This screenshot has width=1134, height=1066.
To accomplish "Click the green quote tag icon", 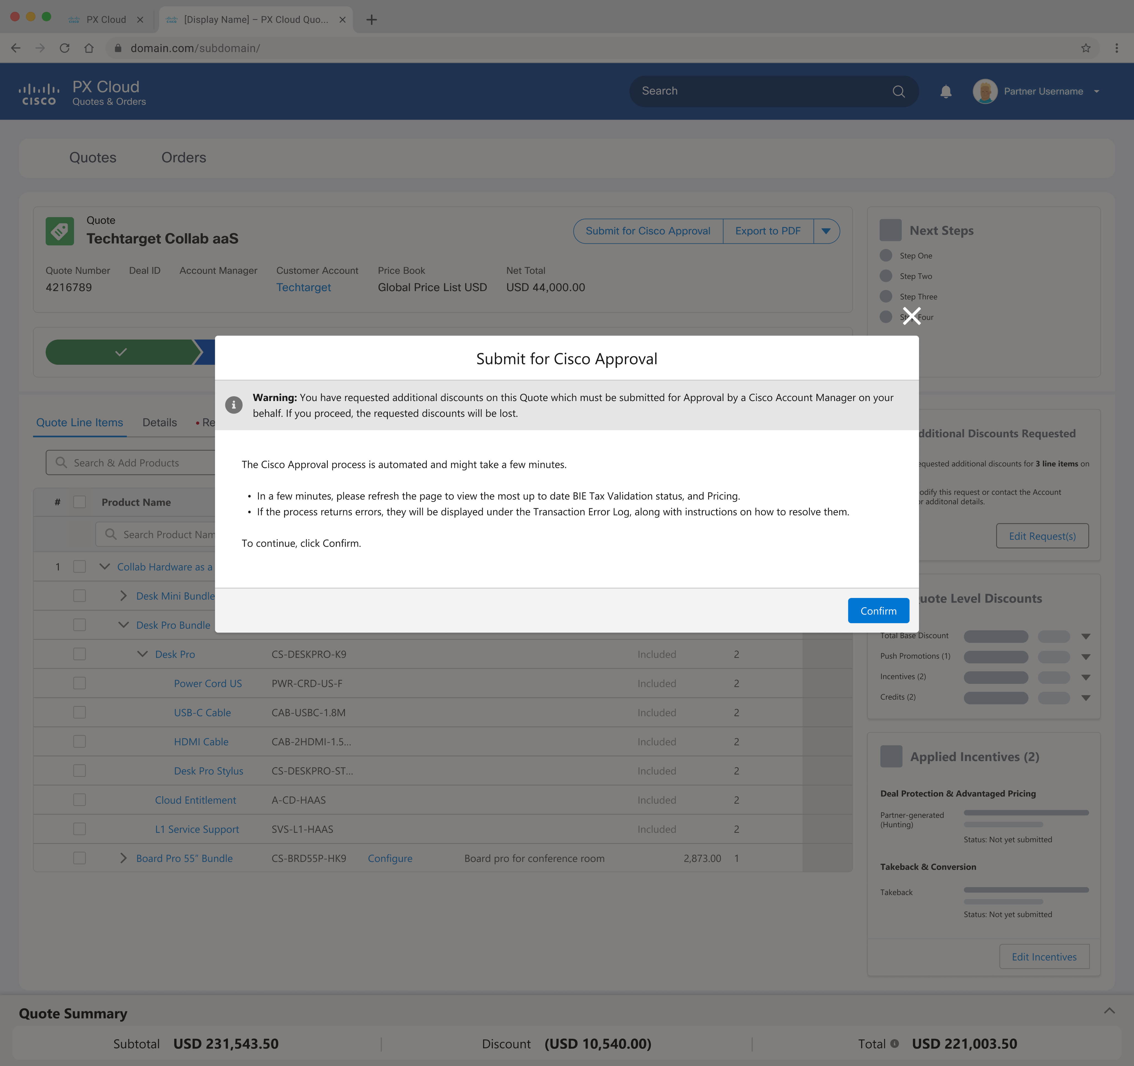I will point(60,231).
